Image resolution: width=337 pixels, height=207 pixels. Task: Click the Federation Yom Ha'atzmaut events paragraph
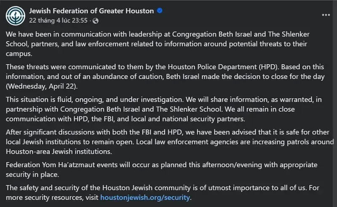pyautogui.click(x=160, y=169)
